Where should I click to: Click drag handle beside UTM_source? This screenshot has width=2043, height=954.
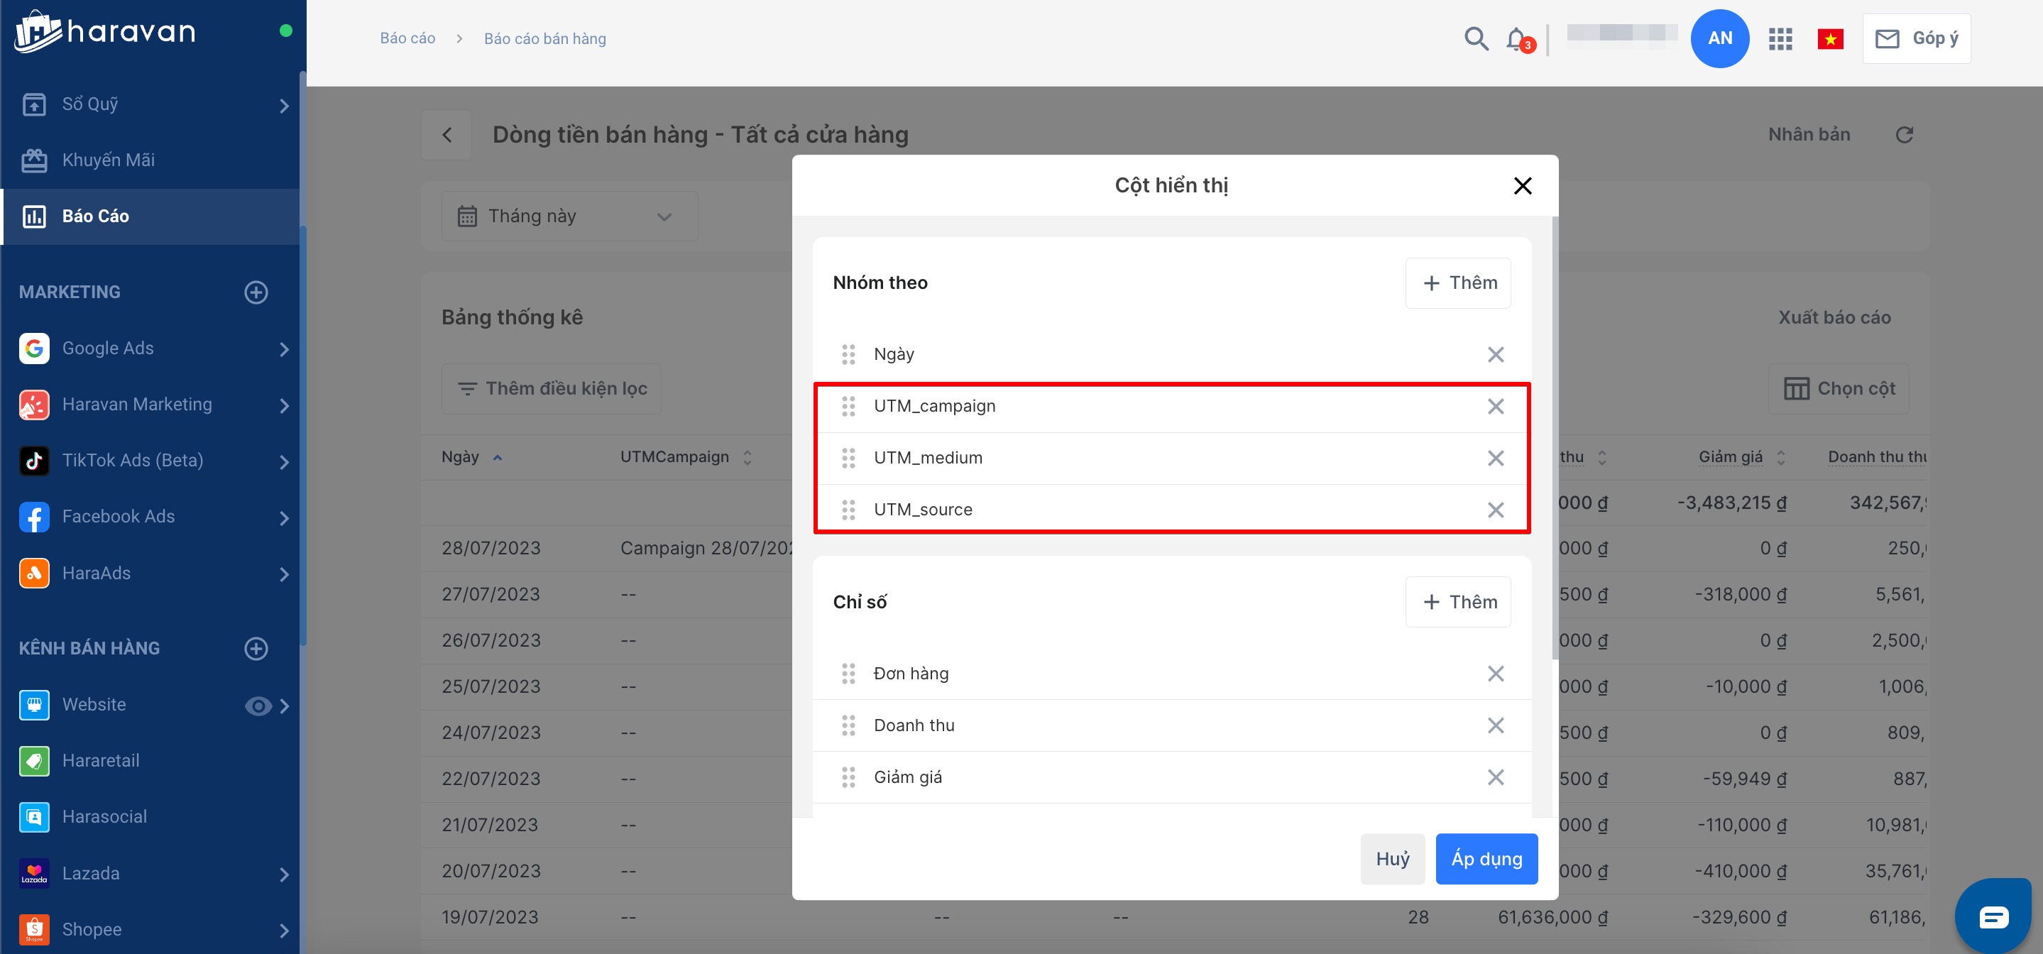[848, 509]
